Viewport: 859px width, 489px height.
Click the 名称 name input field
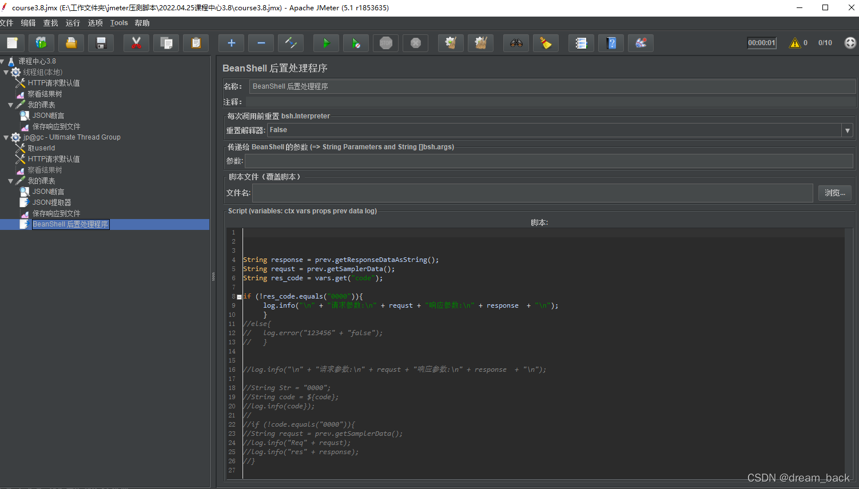(552, 86)
